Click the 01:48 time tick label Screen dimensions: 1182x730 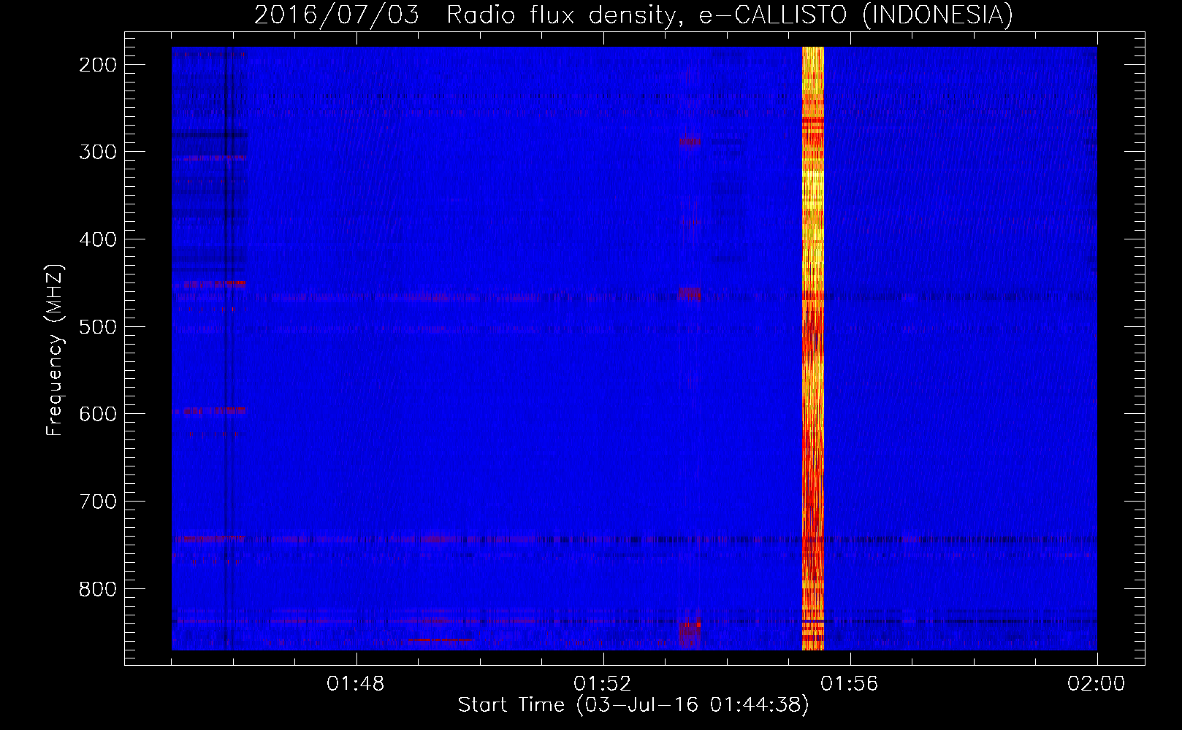point(356,684)
